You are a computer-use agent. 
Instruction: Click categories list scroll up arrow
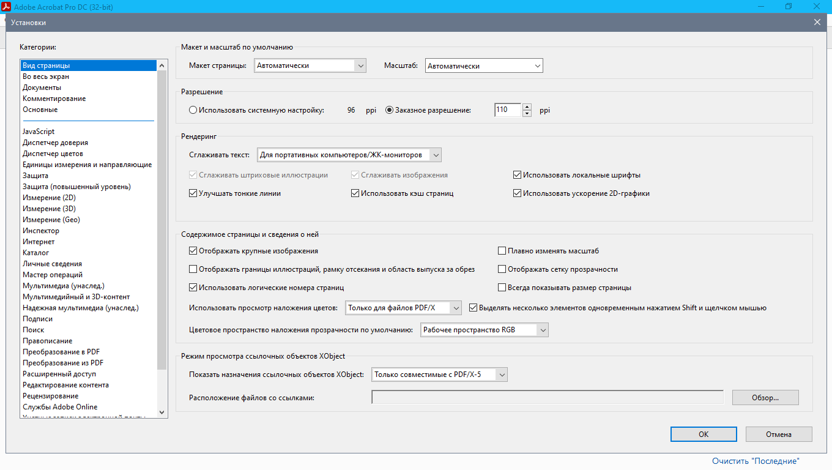(162, 65)
